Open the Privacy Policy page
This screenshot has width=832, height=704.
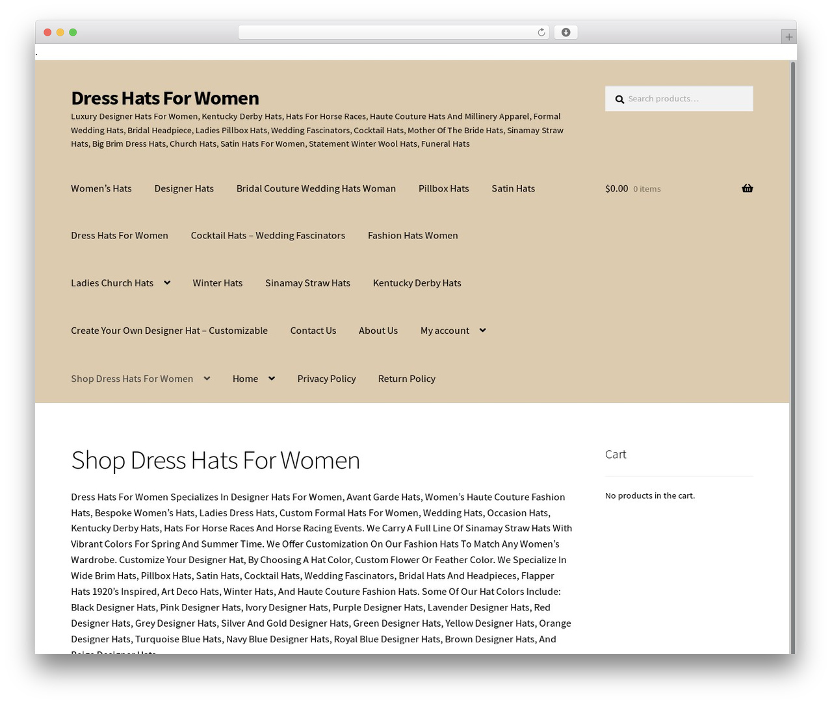coord(326,378)
